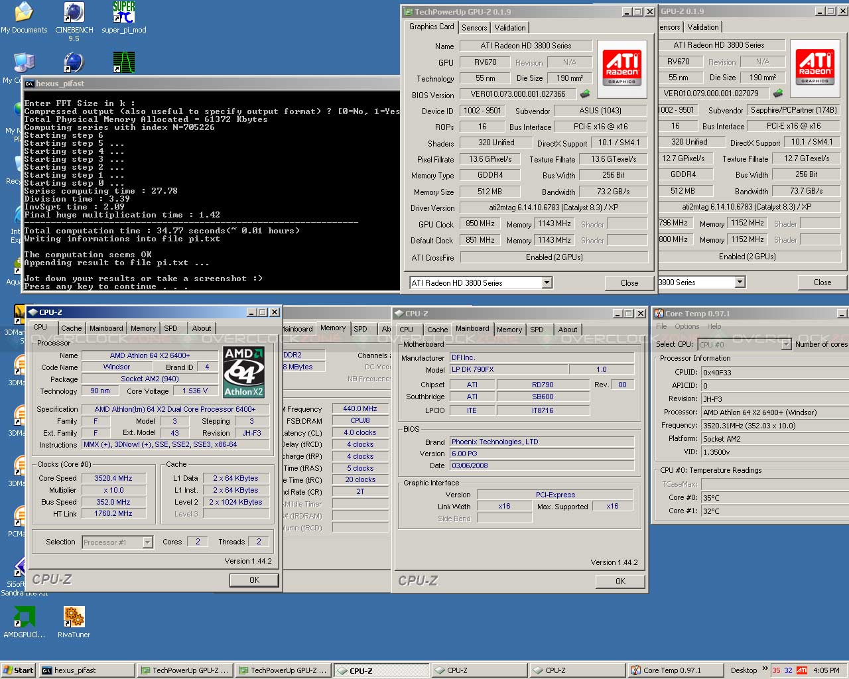This screenshot has height=679, width=849.
Task: Click Model LP DK 790FX field in CPU-Z
Action: (509, 370)
